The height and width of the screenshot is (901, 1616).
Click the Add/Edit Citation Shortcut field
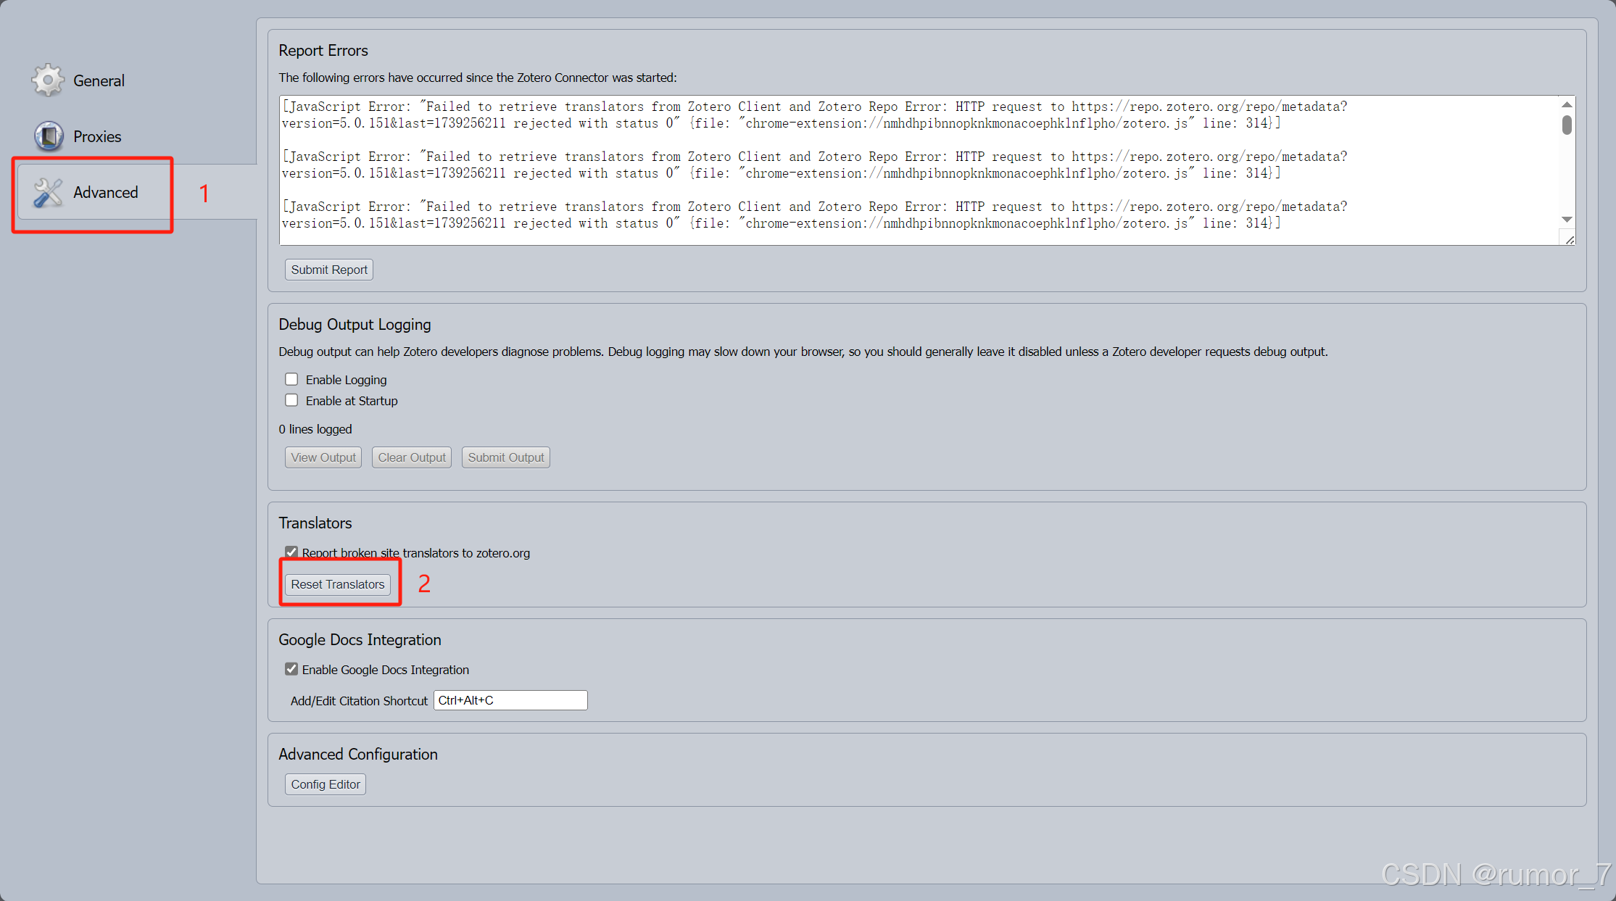pyautogui.click(x=510, y=700)
